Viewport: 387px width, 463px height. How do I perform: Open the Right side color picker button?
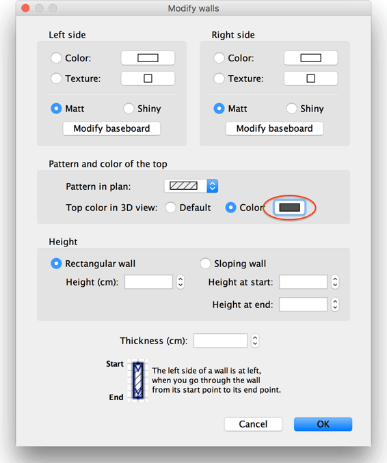(x=310, y=58)
